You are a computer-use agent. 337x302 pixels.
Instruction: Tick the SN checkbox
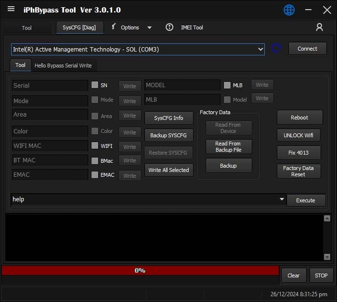point(95,85)
